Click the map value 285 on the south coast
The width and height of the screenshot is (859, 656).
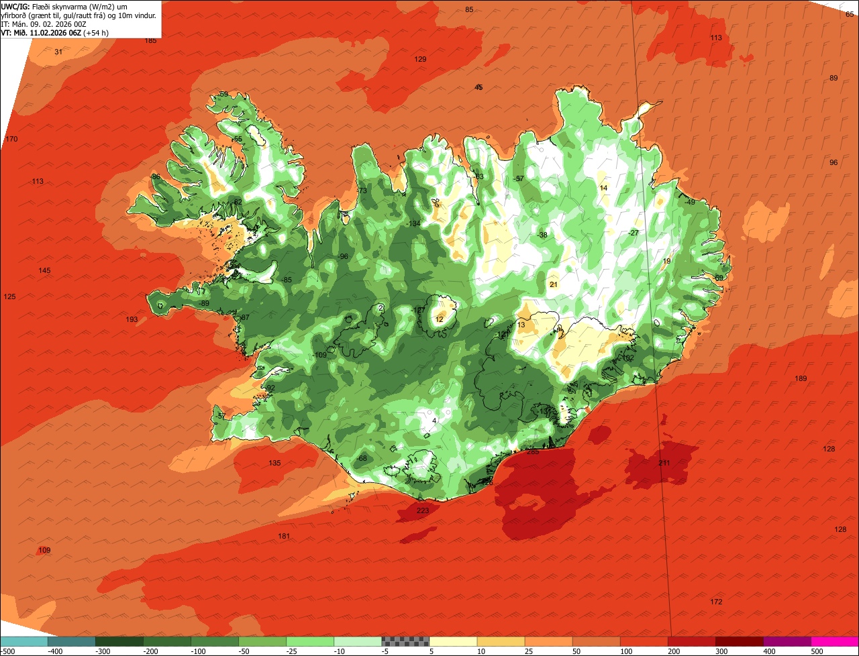point(533,452)
